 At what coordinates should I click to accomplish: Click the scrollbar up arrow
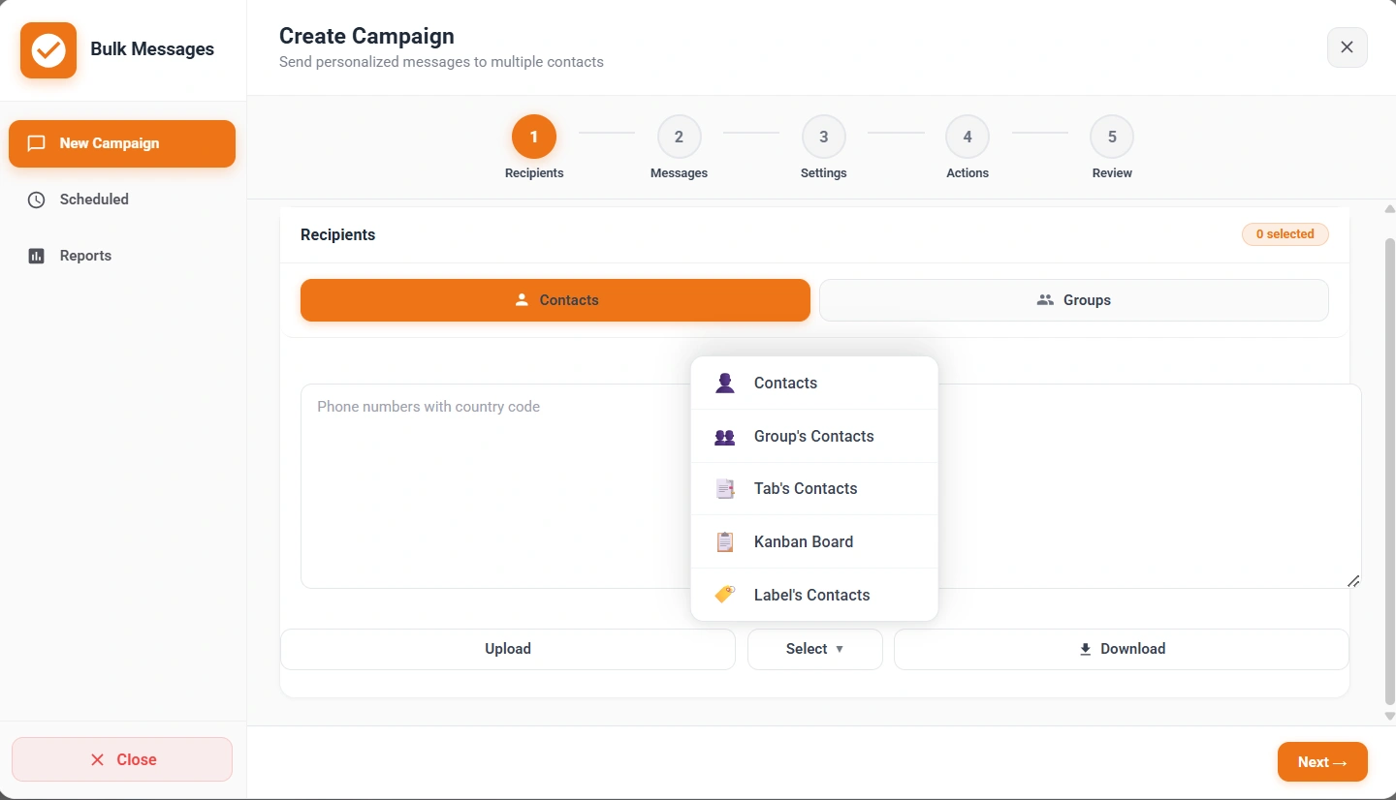(x=1389, y=209)
